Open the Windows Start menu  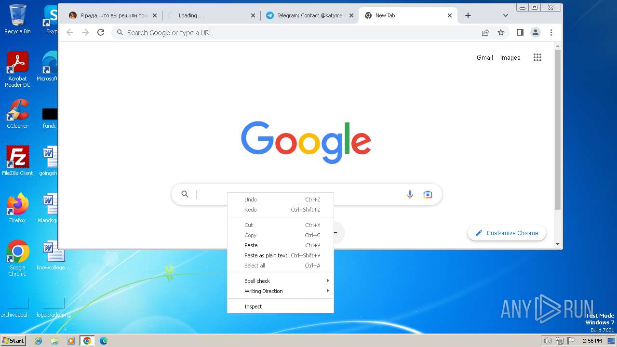click(13, 340)
